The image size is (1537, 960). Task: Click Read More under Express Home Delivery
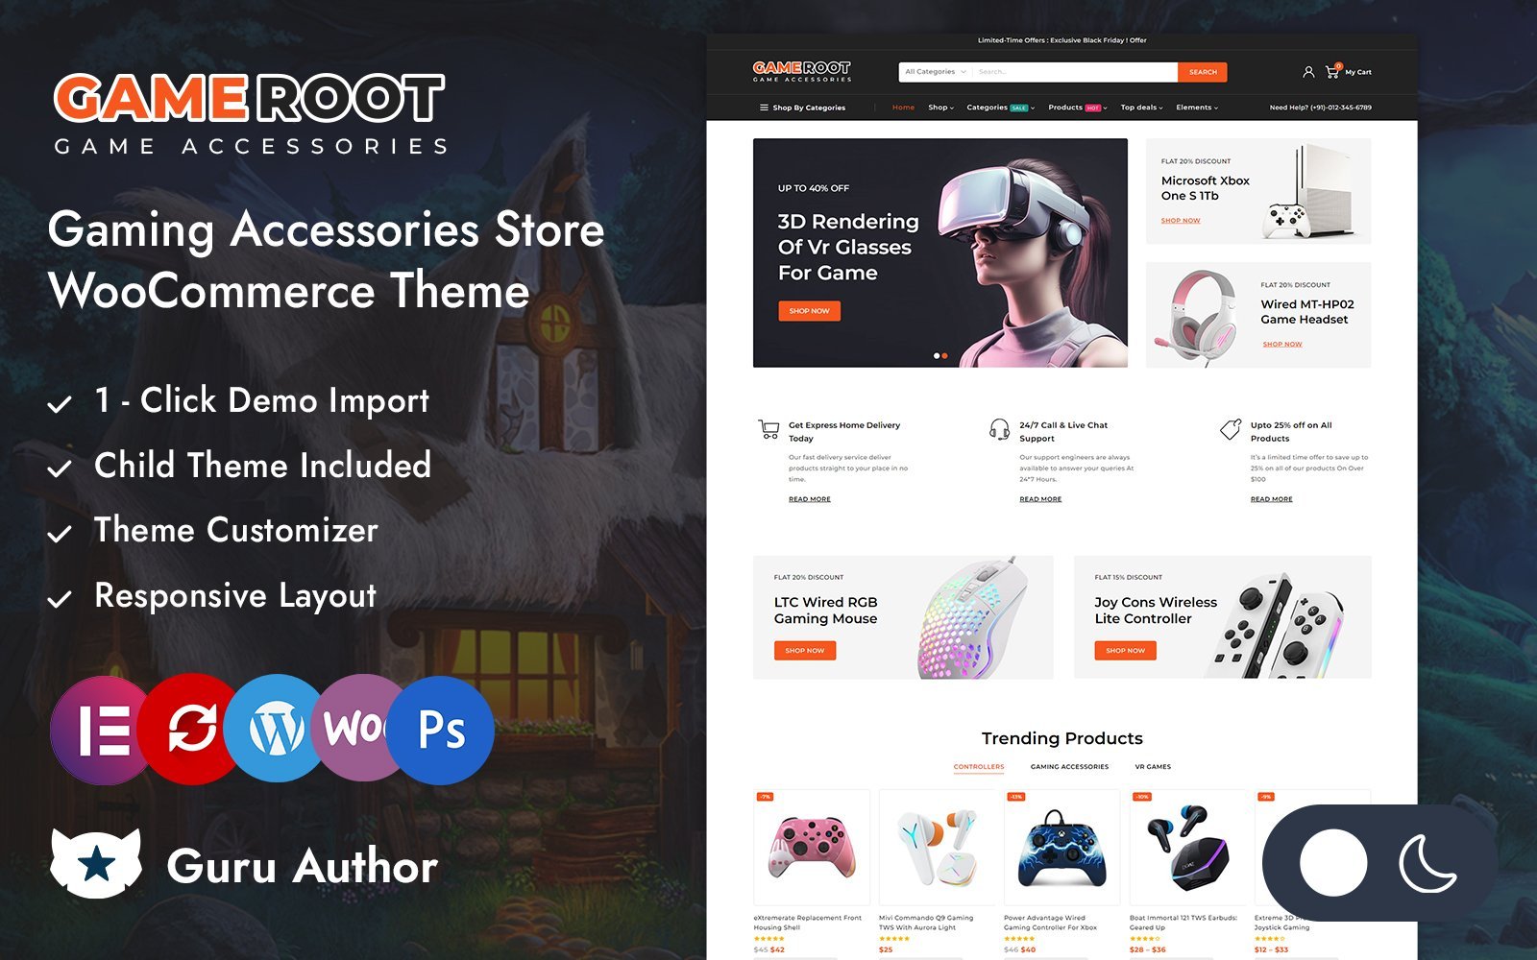tap(810, 499)
